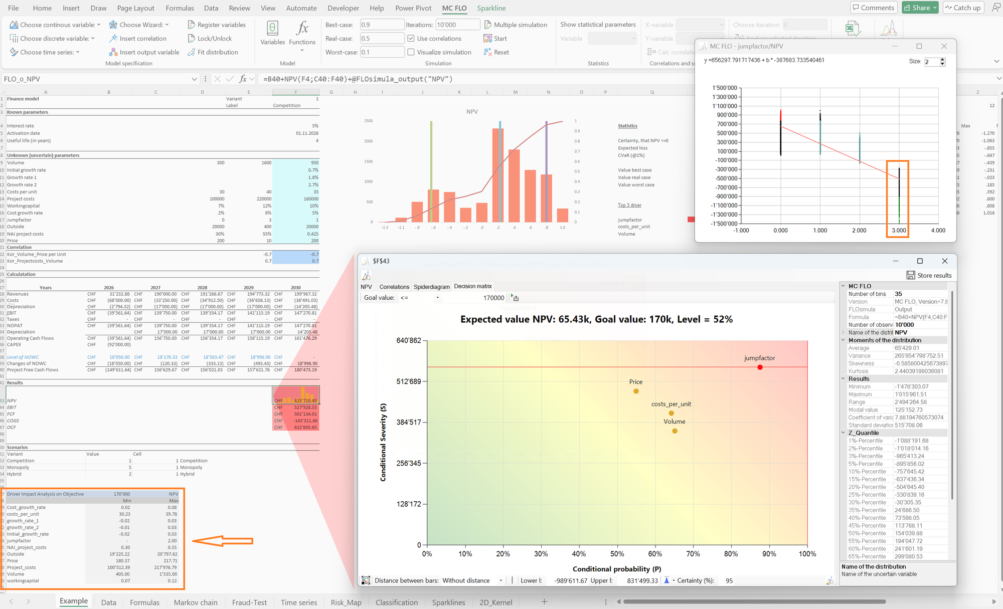Image resolution: width=1003 pixels, height=609 pixels.
Task: Expand Choose continous variable dropdown
Action: tap(99, 25)
